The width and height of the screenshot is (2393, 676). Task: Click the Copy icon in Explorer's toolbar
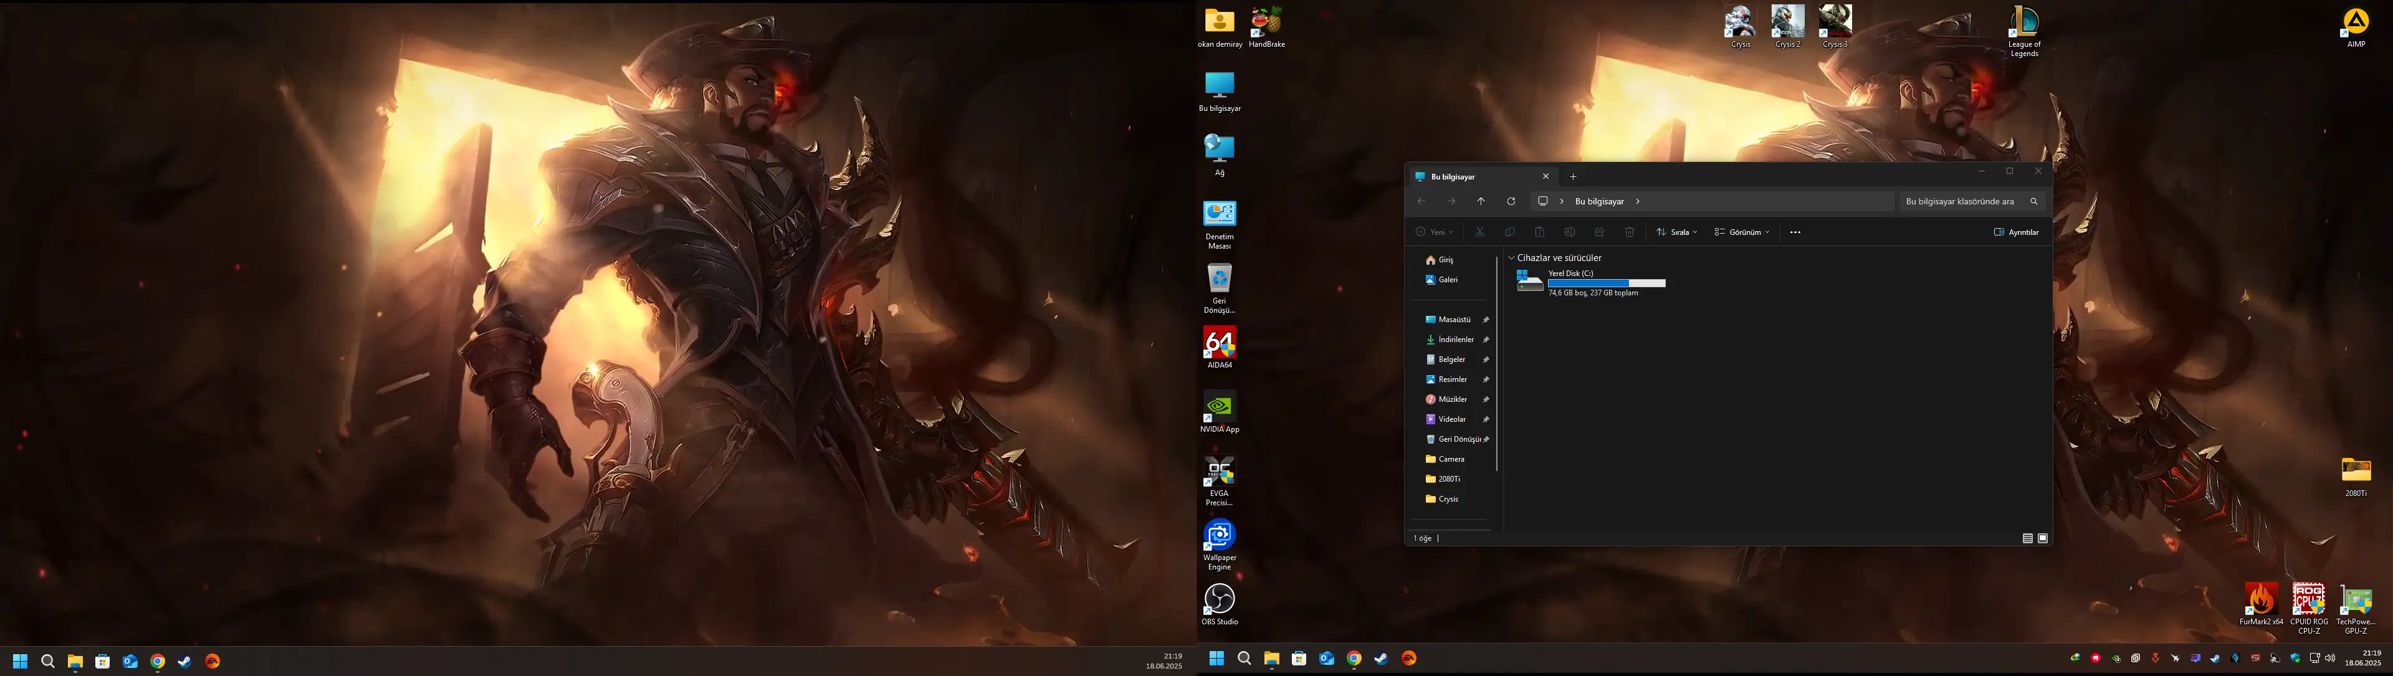(x=1509, y=232)
